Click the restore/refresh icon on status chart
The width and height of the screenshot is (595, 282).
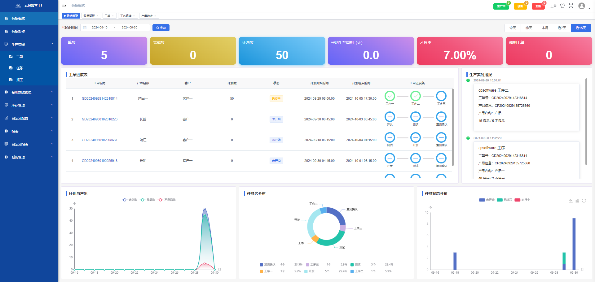(584, 201)
